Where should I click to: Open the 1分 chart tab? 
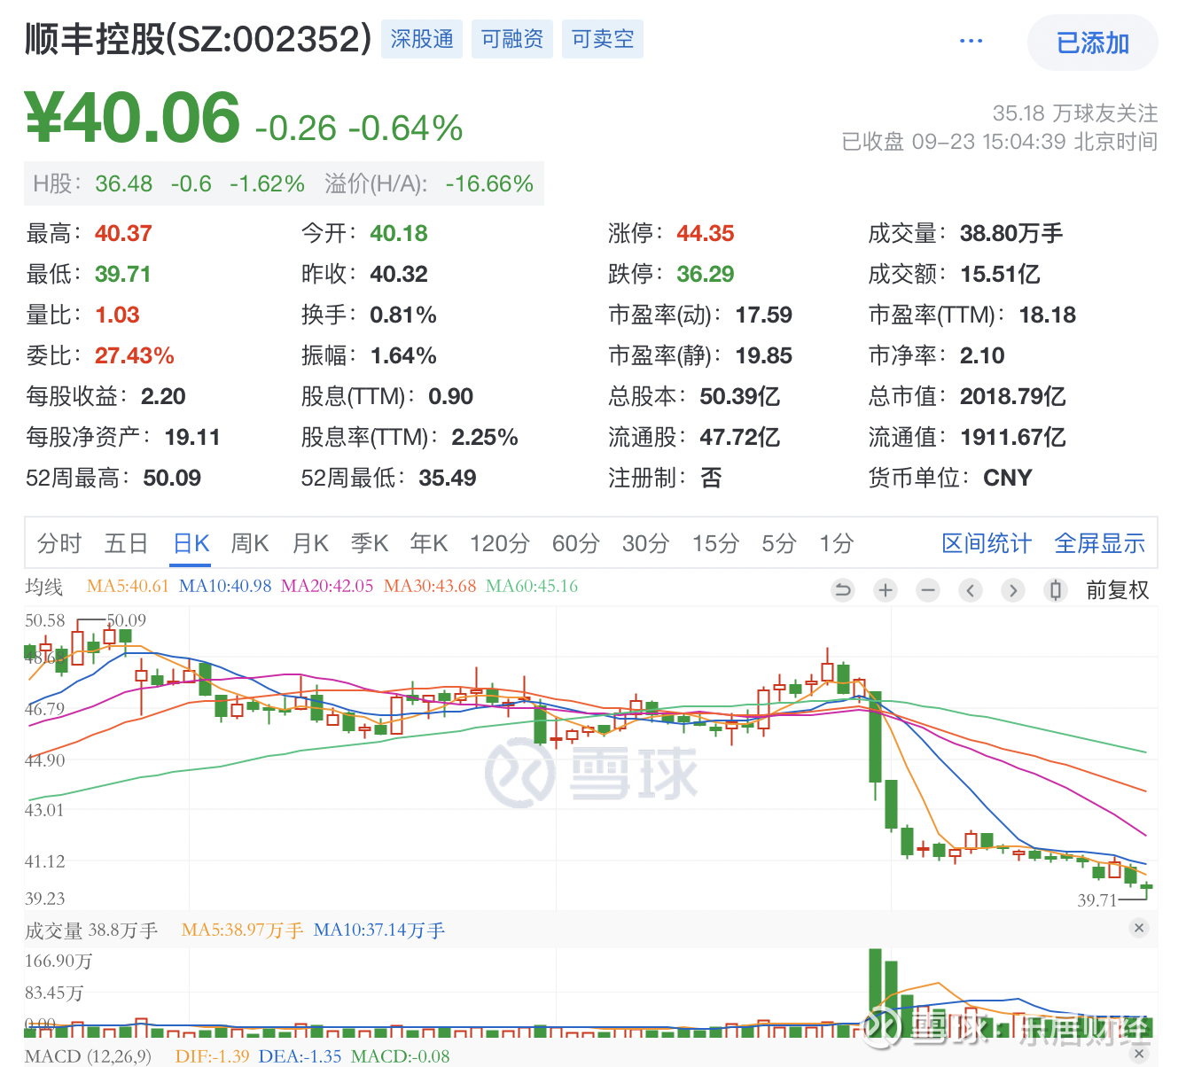pyautogui.click(x=836, y=543)
